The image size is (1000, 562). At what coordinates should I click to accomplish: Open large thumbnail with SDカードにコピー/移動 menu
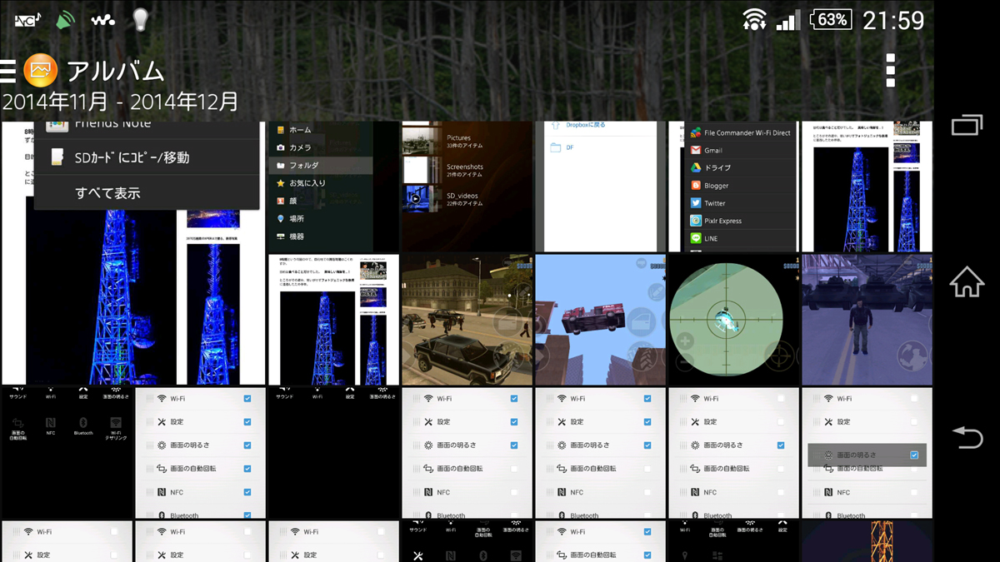(133, 253)
